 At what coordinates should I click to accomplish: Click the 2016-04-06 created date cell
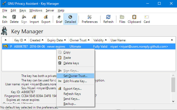37,47
